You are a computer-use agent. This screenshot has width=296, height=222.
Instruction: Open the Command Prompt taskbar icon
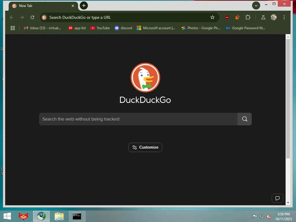click(x=77, y=216)
